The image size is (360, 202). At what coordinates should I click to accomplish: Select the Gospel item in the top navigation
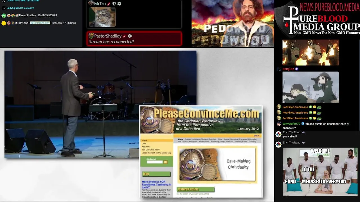point(188,139)
